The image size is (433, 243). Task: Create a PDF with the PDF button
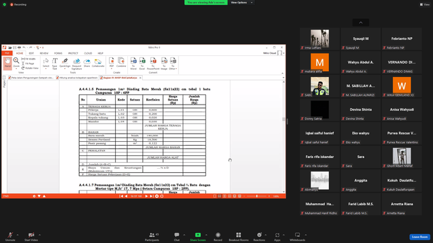coord(112,63)
